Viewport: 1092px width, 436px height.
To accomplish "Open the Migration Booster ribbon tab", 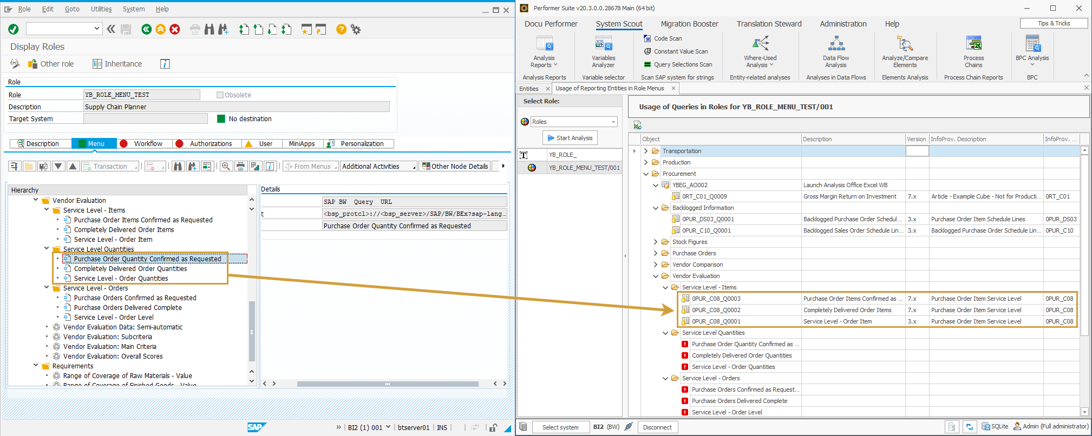I will tap(689, 24).
